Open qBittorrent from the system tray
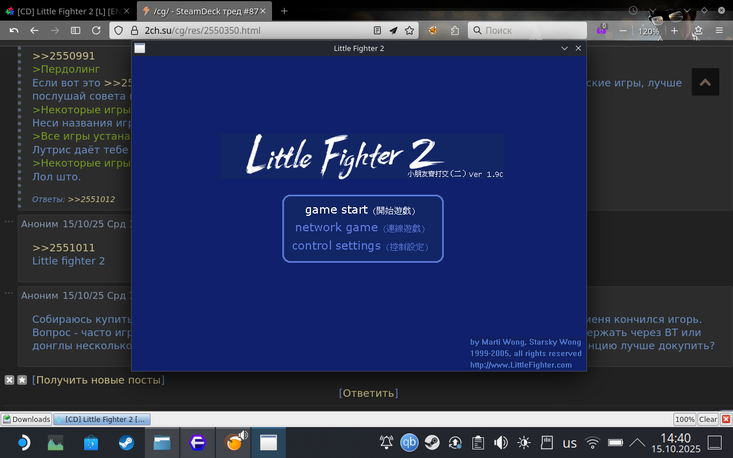Image resolution: width=733 pixels, height=458 pixels. pyautogui.click(x=409, y=443)
